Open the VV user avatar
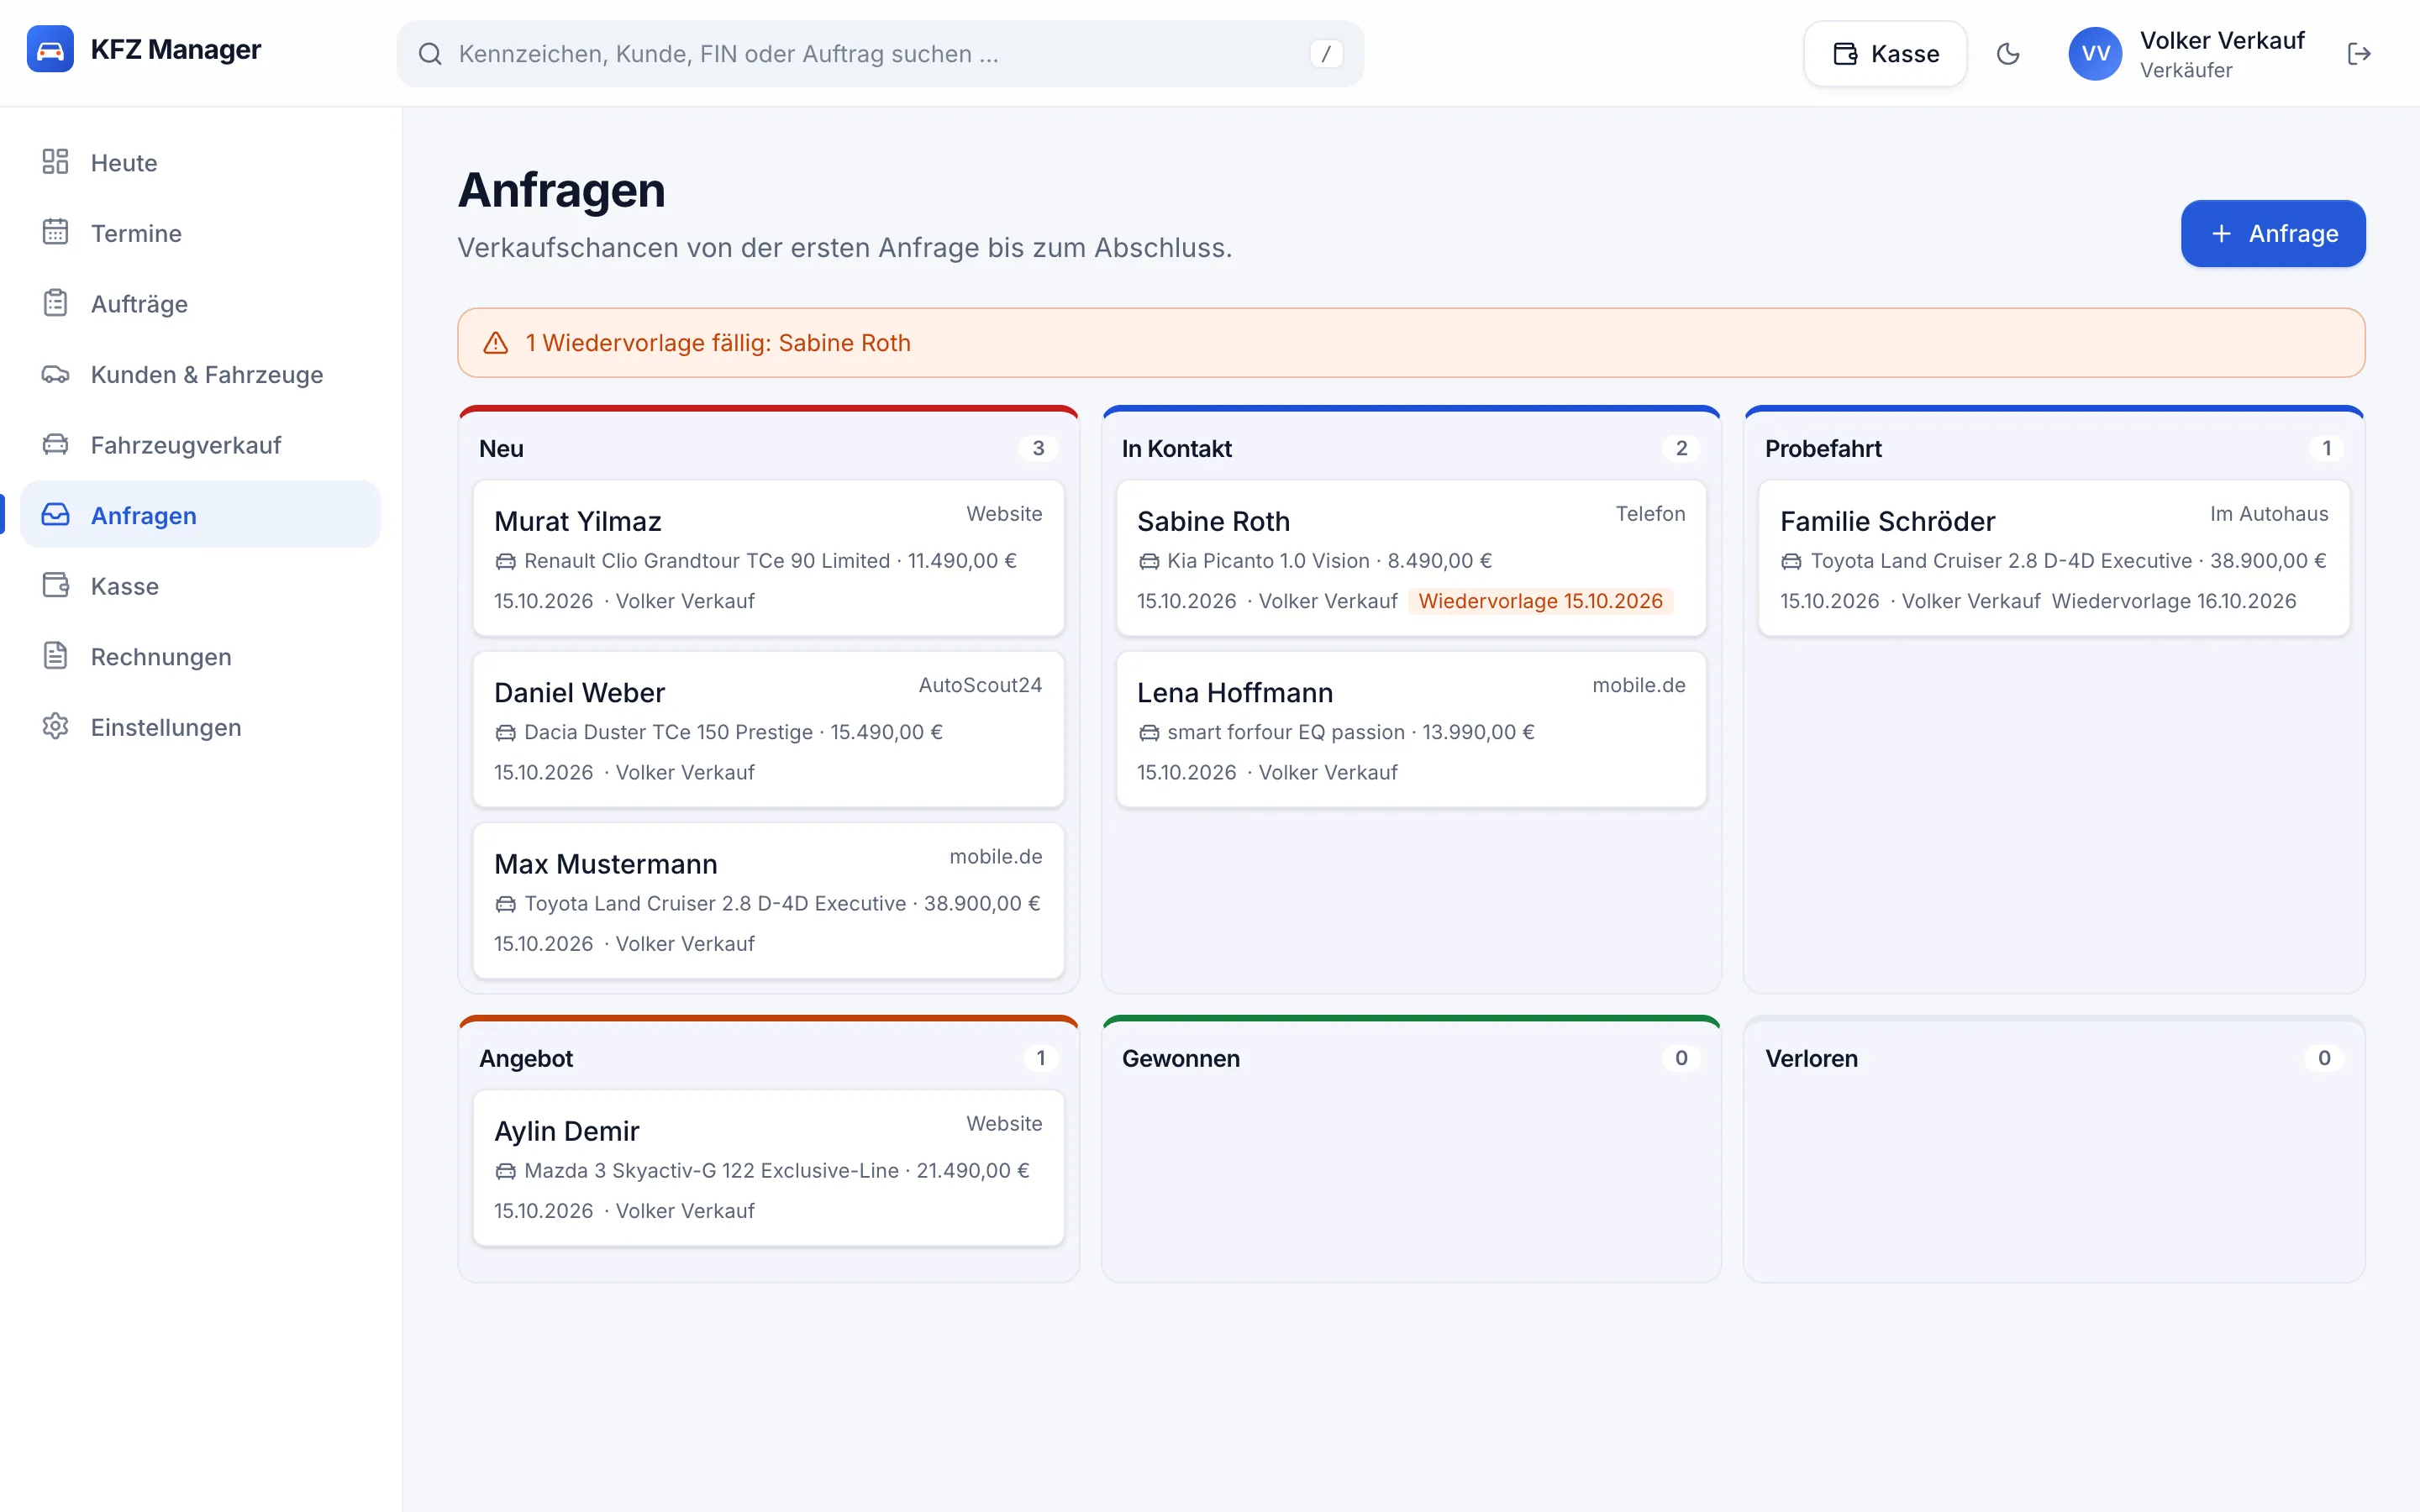The image size is (2420, 1512). pos(2095,54)
